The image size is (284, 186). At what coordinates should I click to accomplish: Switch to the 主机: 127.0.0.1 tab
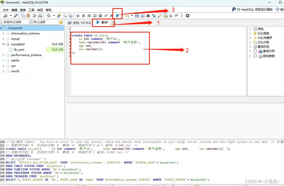pos(79,23)
